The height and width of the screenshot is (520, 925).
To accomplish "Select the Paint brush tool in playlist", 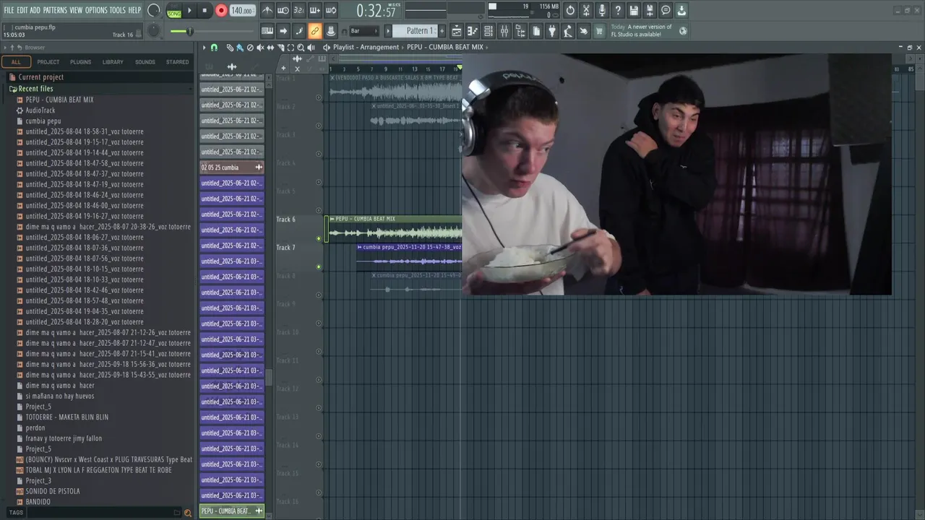I will pos(239,47).
